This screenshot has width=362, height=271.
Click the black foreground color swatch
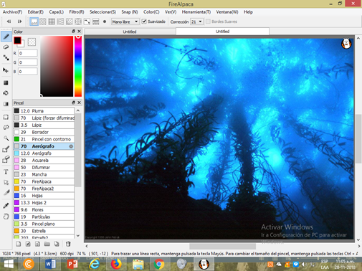pos(17,40)
